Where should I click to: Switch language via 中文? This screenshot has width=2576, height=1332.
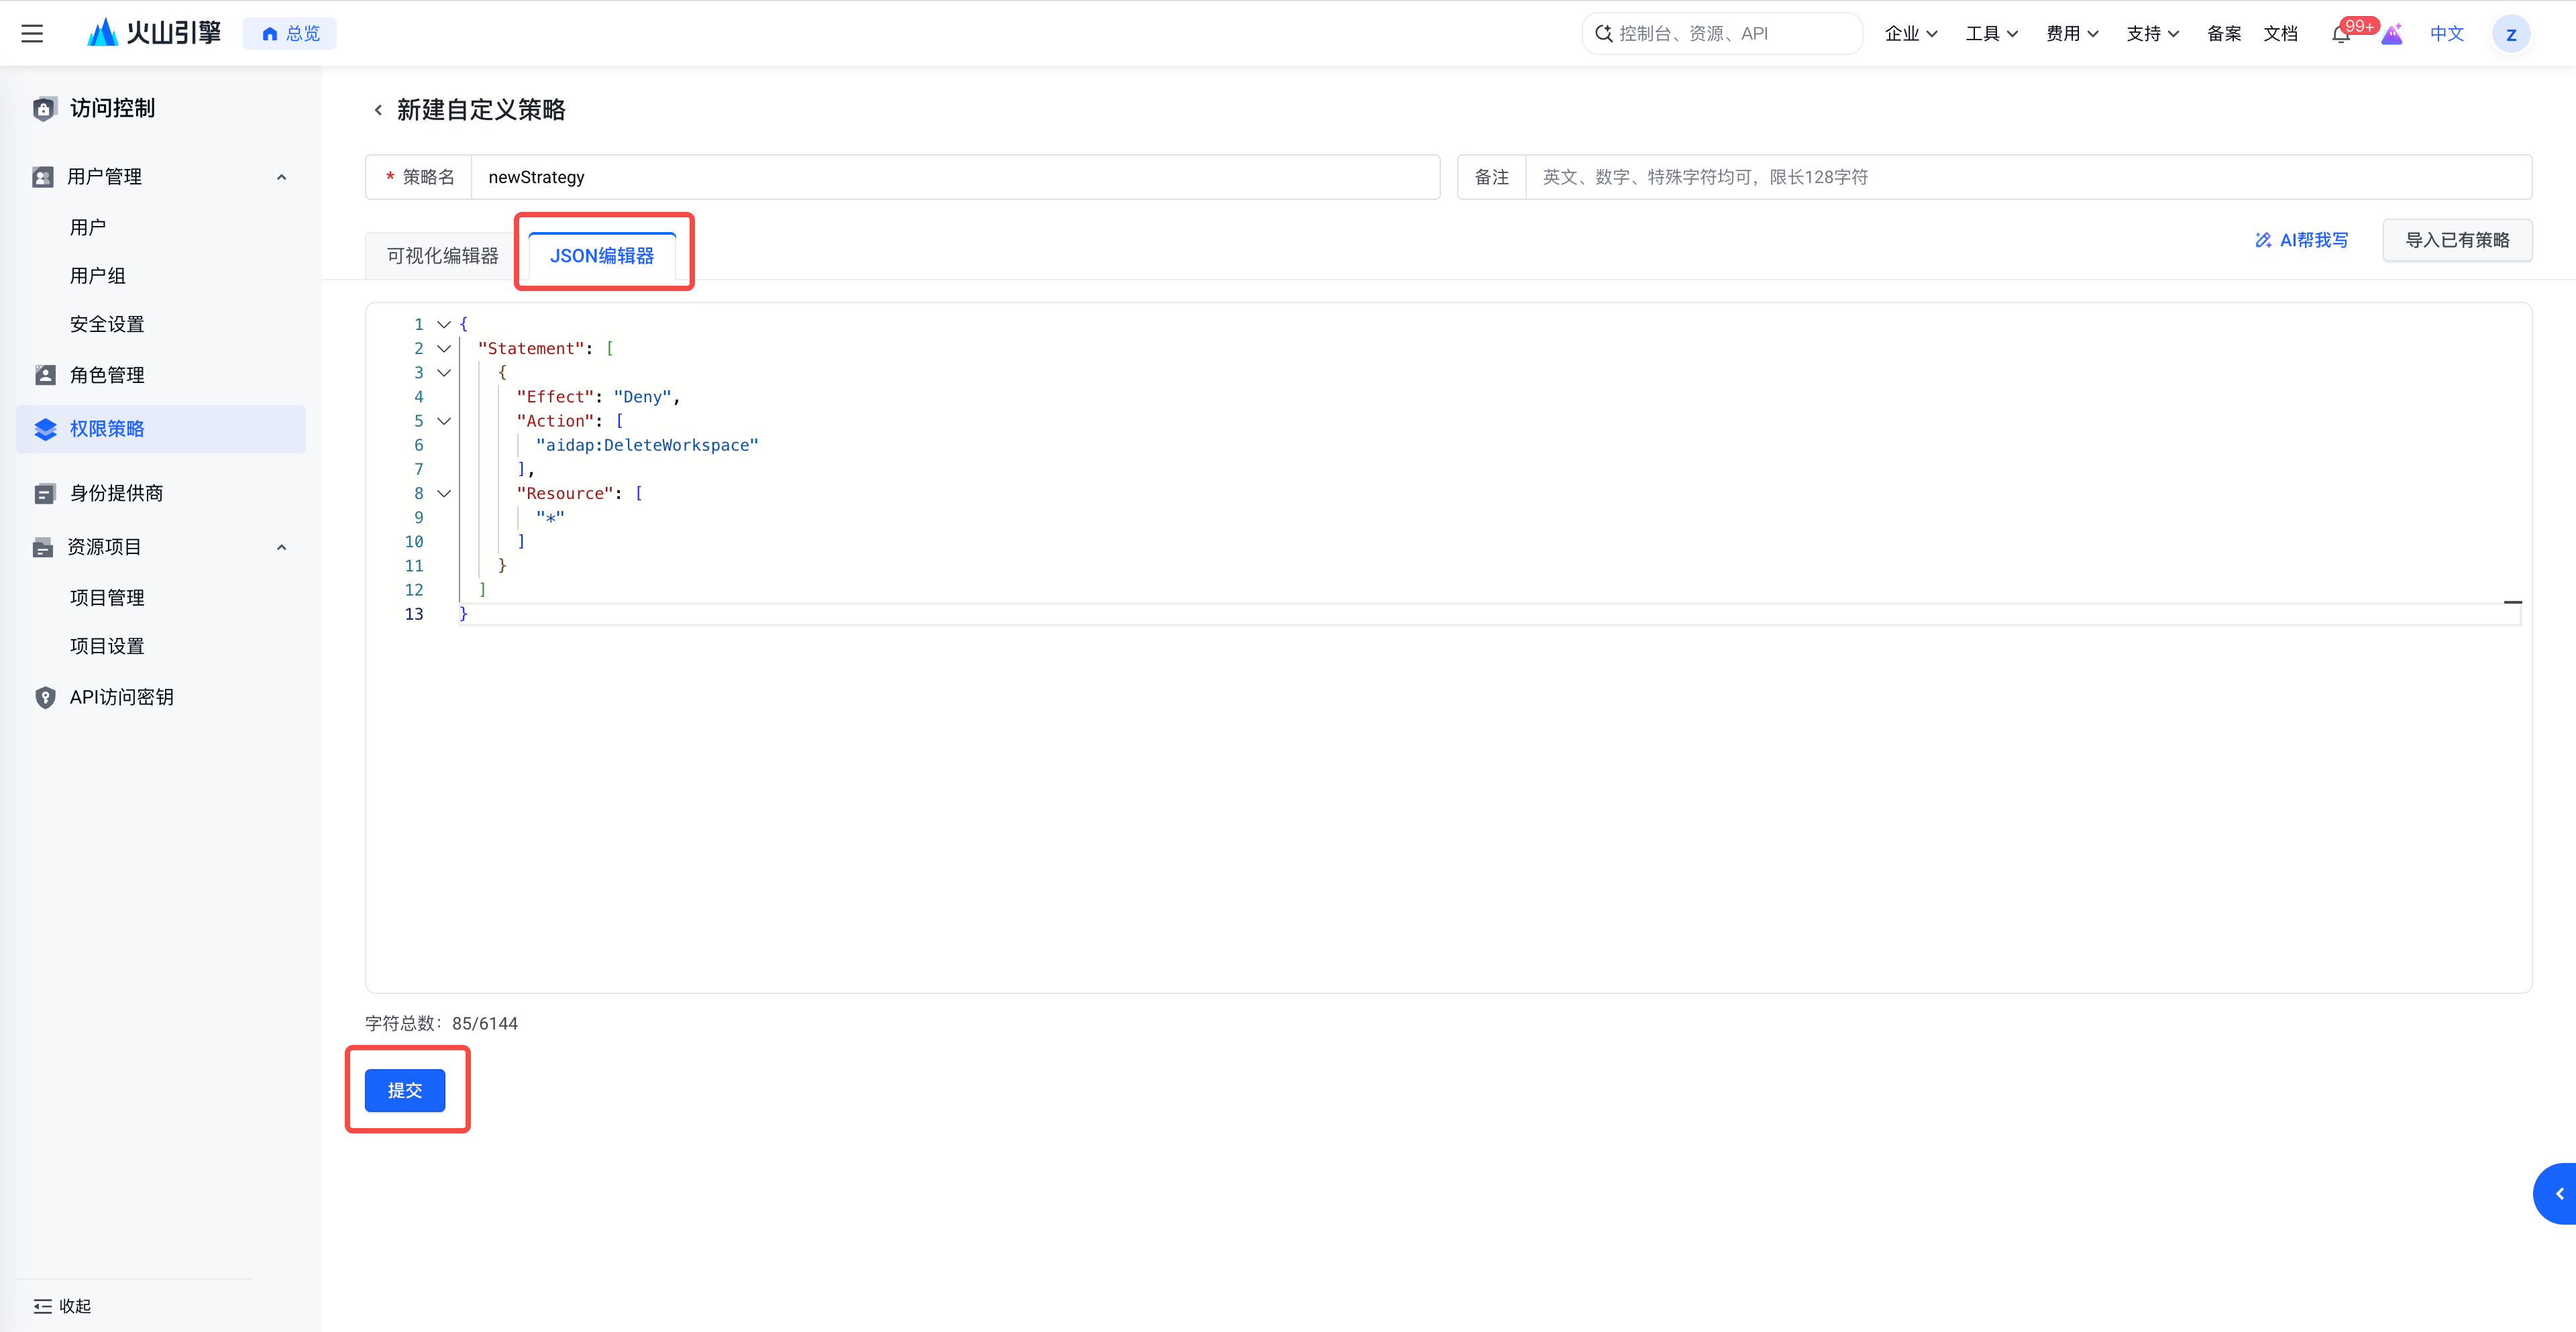click(x=2446, y=34)
